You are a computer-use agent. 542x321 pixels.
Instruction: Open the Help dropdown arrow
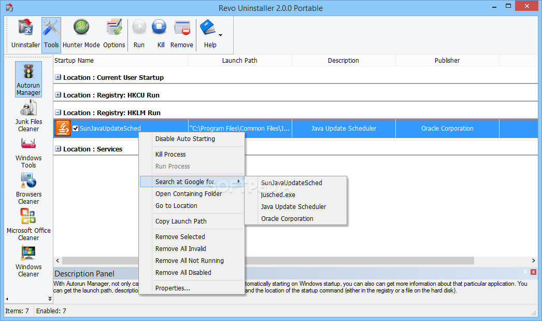[x=221, y=35]
